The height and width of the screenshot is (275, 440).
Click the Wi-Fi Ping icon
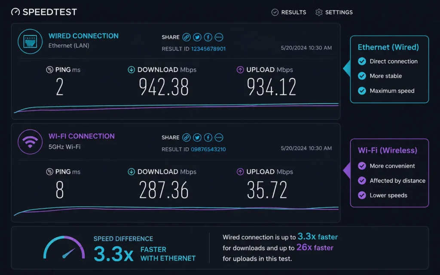click(50, 172)
